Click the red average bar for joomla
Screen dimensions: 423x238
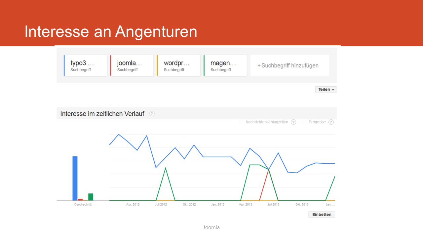tap(80, 199)
